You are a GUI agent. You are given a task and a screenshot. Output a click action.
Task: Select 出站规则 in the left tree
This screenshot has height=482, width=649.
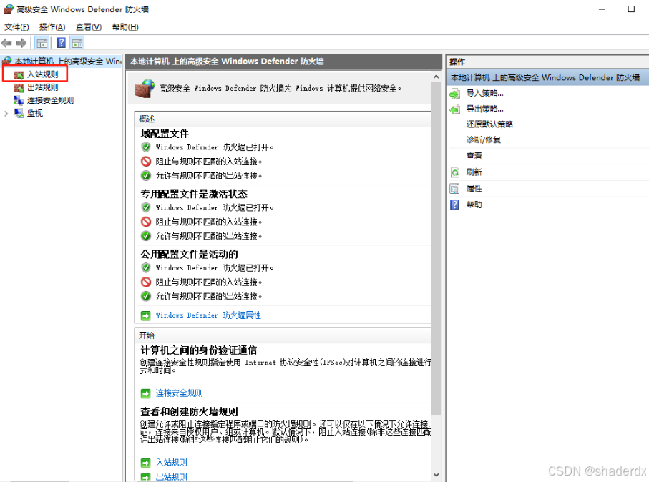pos(43,87)
